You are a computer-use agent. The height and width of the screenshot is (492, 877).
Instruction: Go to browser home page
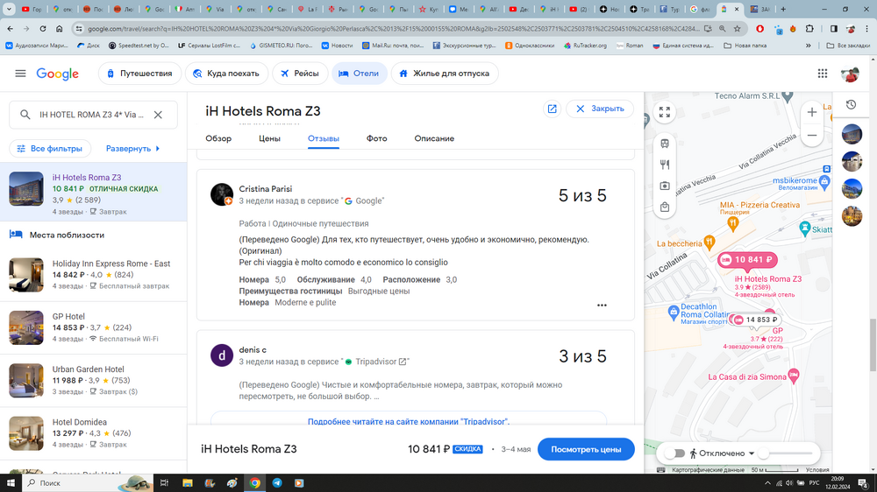(60, 29)
